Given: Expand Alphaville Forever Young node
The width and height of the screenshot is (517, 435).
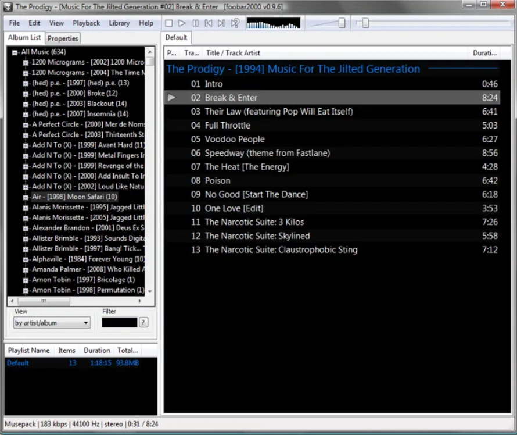Looking at the screenshot, I should click(26, 259).
